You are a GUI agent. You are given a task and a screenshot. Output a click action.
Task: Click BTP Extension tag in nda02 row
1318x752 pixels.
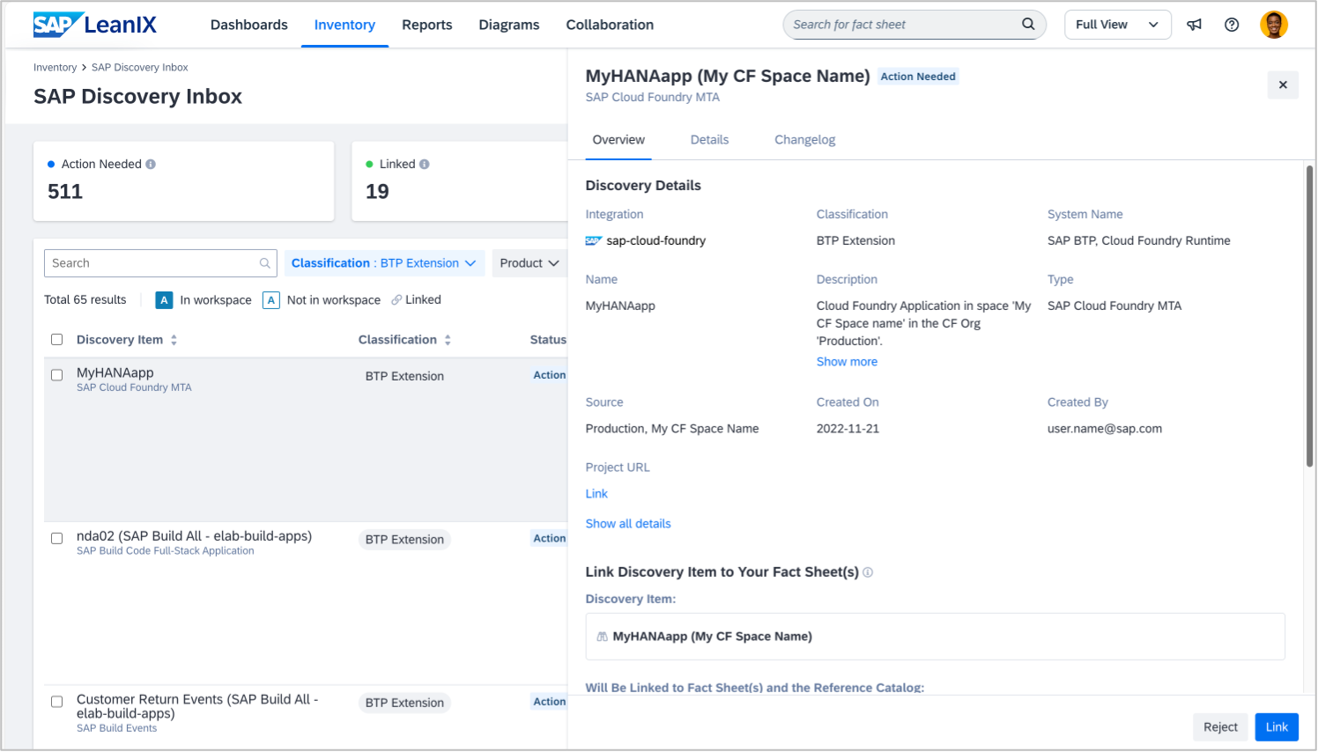click(404, 540)
